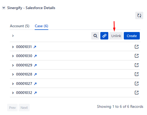Click the Unlink button
Viewport: 147px width, 115px height.
[x=116, y=36]
